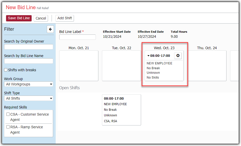Viewport: 241px width, 146px height.
Task: Collapse the Wed. Oct. 23 shift details caret
Action: 148,56
